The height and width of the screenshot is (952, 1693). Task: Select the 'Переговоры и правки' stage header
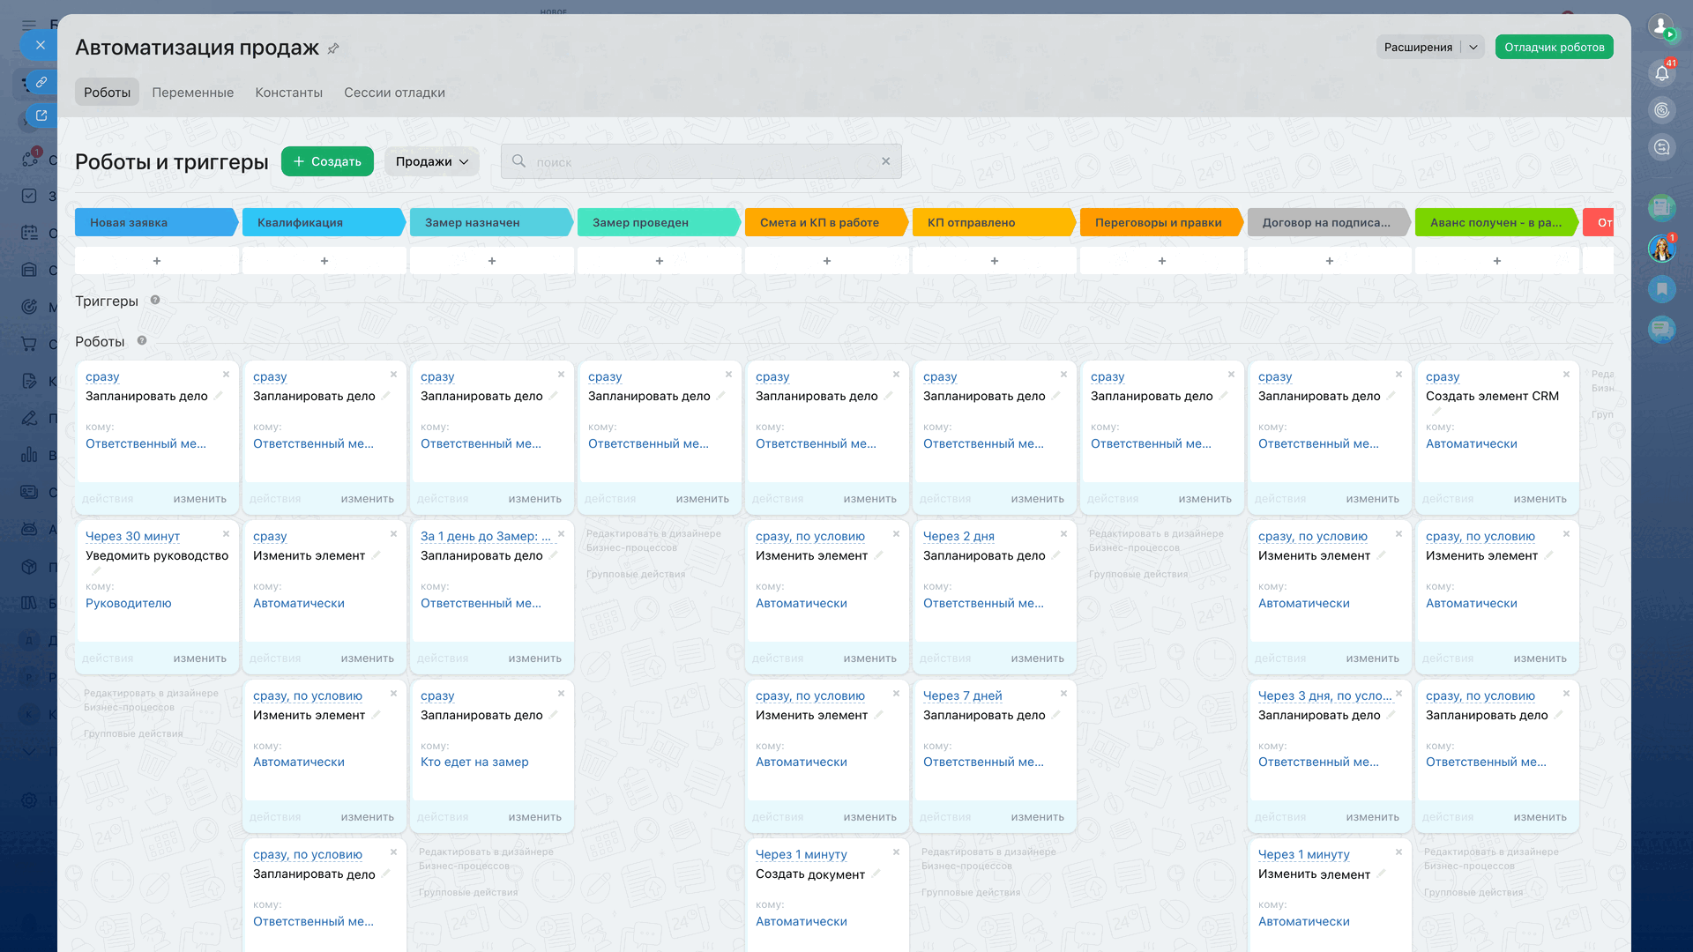coord(1161,222)
